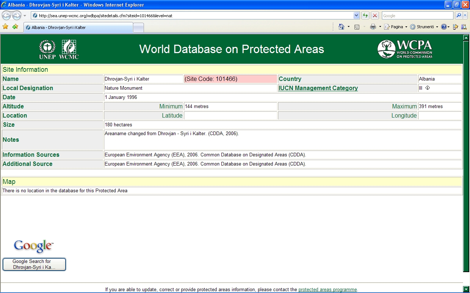
Task: Follow the protected areas programme link
Action: coord(328,289)
